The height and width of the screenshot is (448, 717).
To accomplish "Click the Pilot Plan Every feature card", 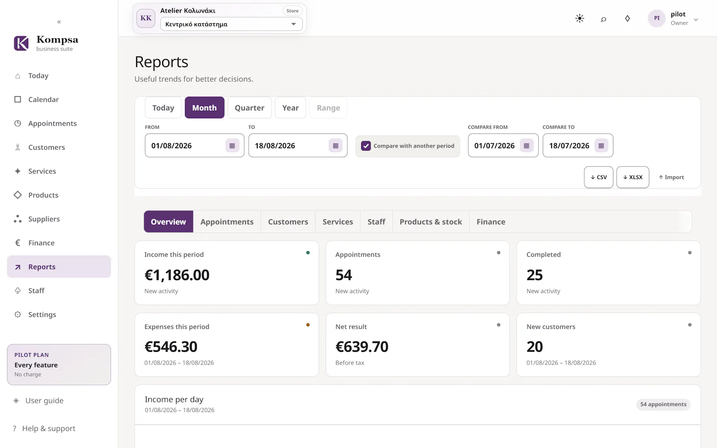I will [59, 365].
